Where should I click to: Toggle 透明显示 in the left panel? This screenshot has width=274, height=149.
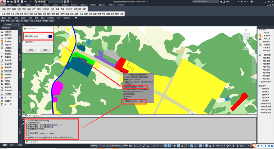(6, 51)
